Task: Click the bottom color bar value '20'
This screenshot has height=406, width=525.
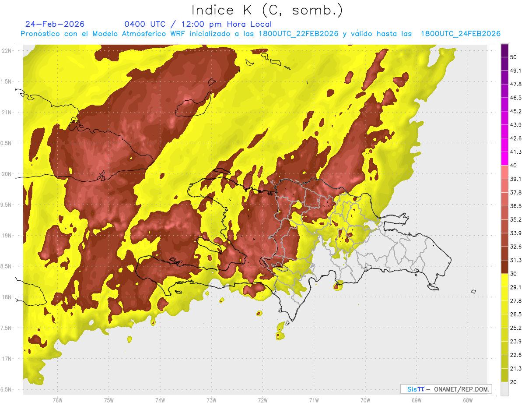Action: [514, 382]
